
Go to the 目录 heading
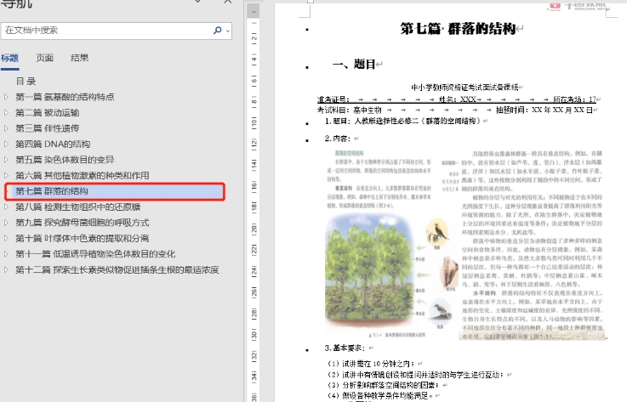pos(26,82)
